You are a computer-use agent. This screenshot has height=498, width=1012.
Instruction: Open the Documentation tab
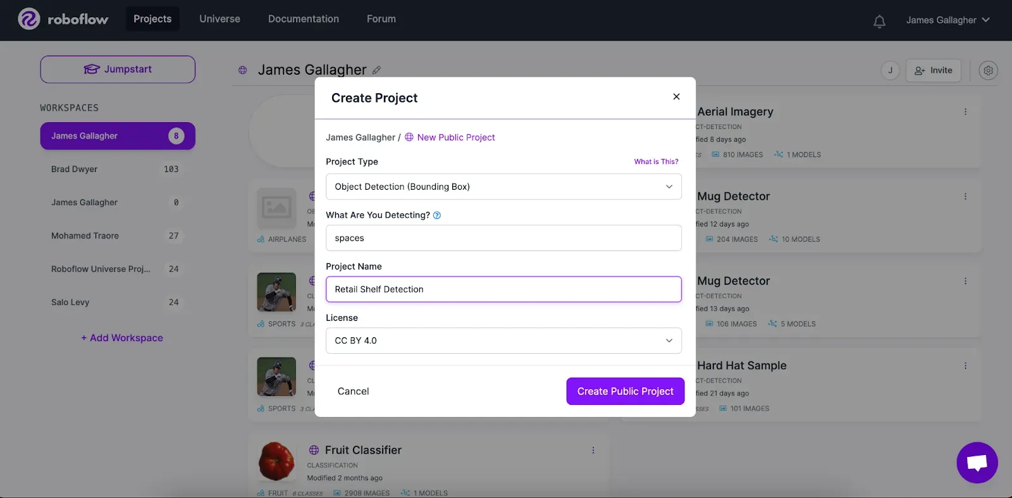(304, 19)
